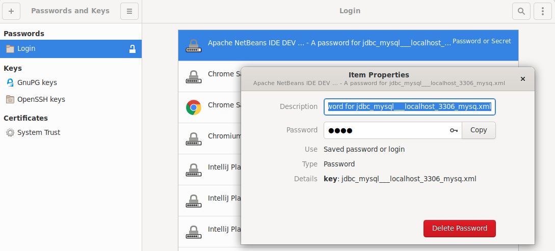Open the search magnifier icon

pos(521,11)
